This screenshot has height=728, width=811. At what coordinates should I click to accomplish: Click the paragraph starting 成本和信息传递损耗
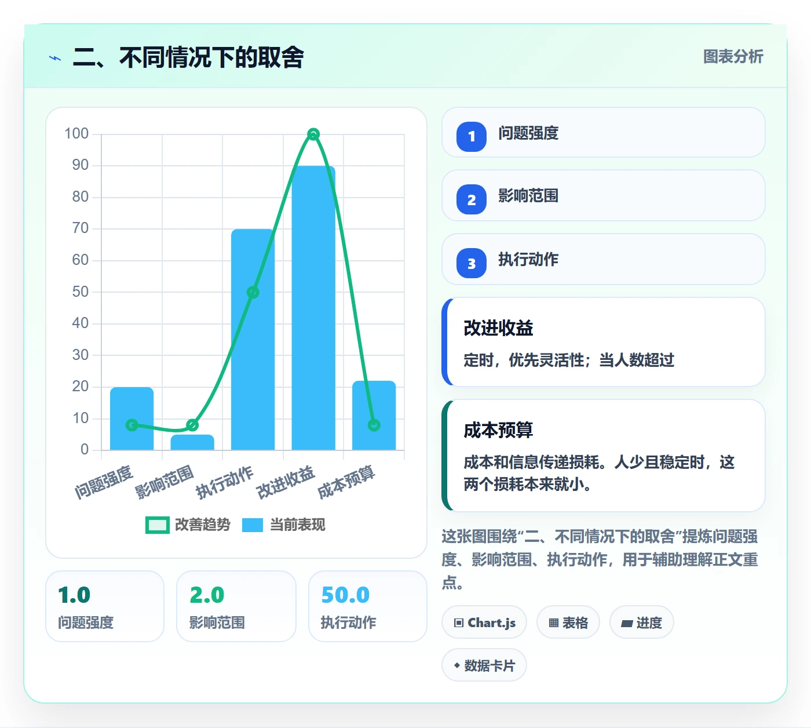[x=599, y=473]
